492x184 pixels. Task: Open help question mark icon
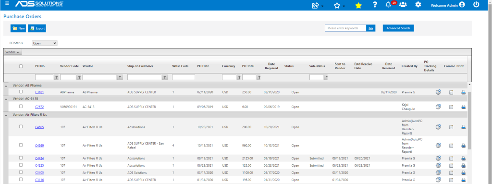(375, 5)
